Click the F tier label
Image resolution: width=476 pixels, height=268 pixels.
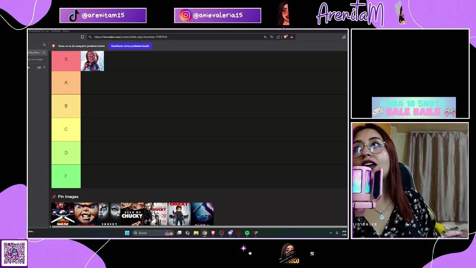(x=66, y=176)
